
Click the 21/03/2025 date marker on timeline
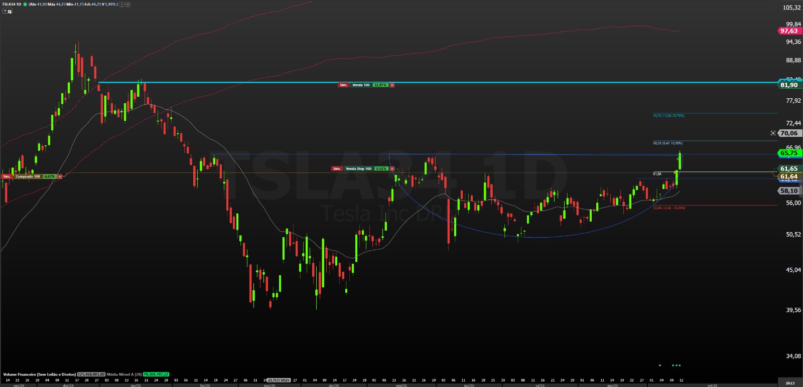279,380
